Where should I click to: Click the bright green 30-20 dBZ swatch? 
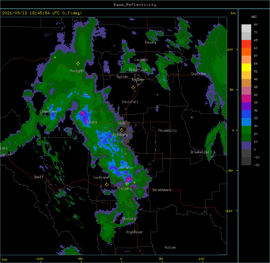coord(246,130)
